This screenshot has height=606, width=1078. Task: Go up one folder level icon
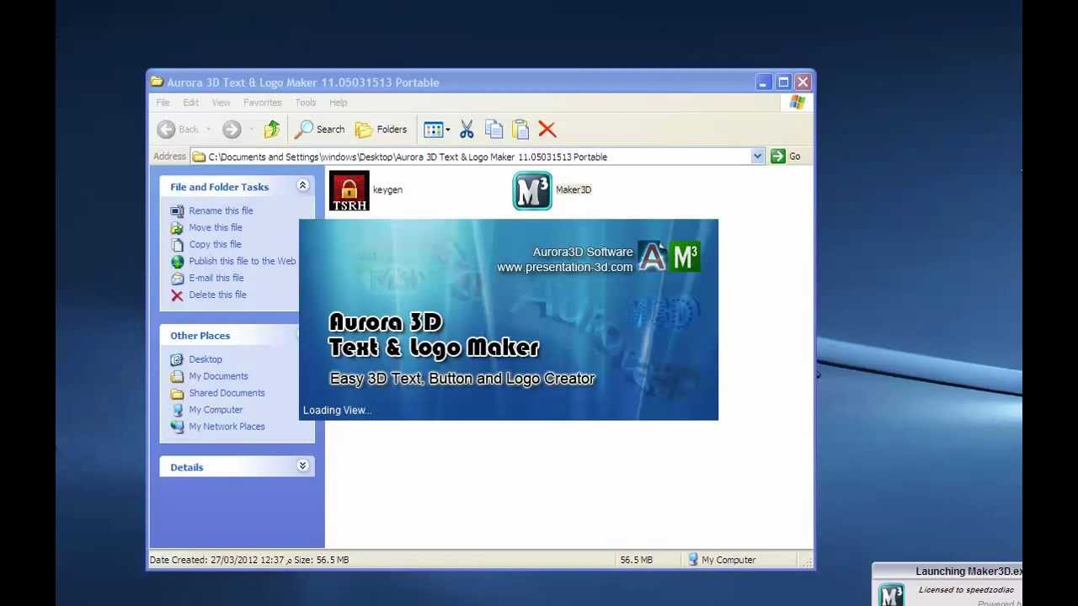(271, 130)
